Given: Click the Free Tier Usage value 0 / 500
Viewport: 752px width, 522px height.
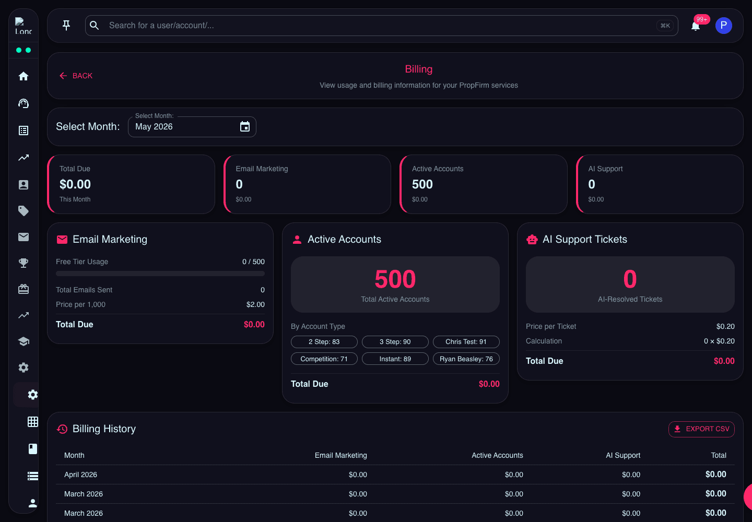Looking at the screenshot, I should click(x=253, y=262).
